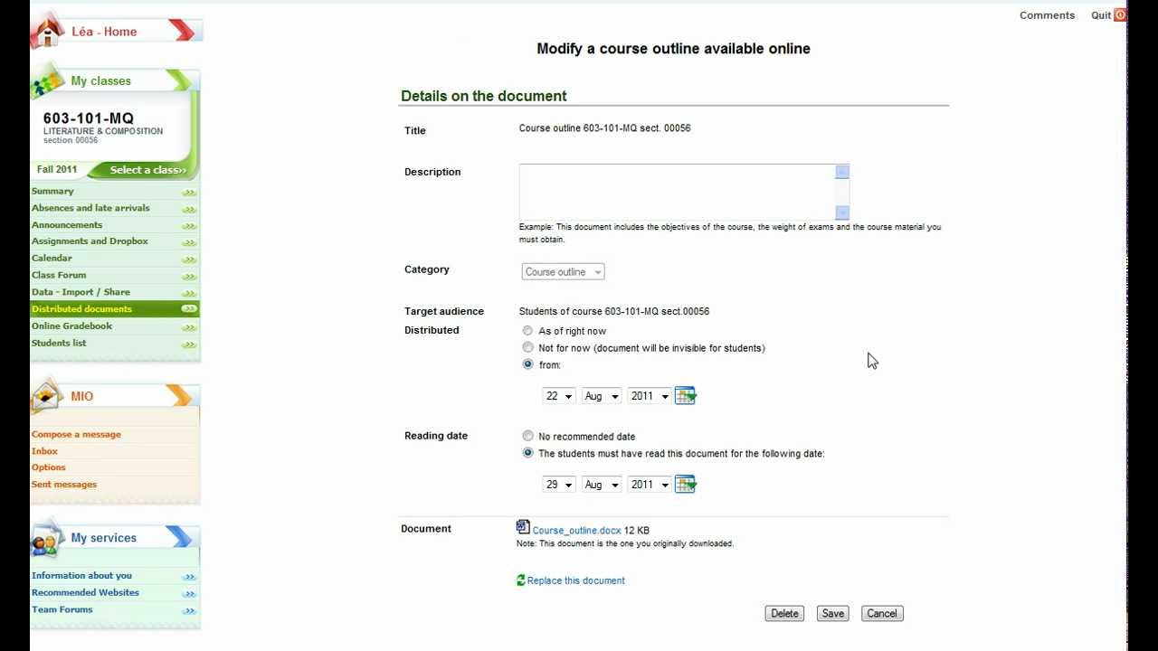Open reading date year dropdown showing 2011
This screenshot has height=651, width=1158.
(649, 485)
